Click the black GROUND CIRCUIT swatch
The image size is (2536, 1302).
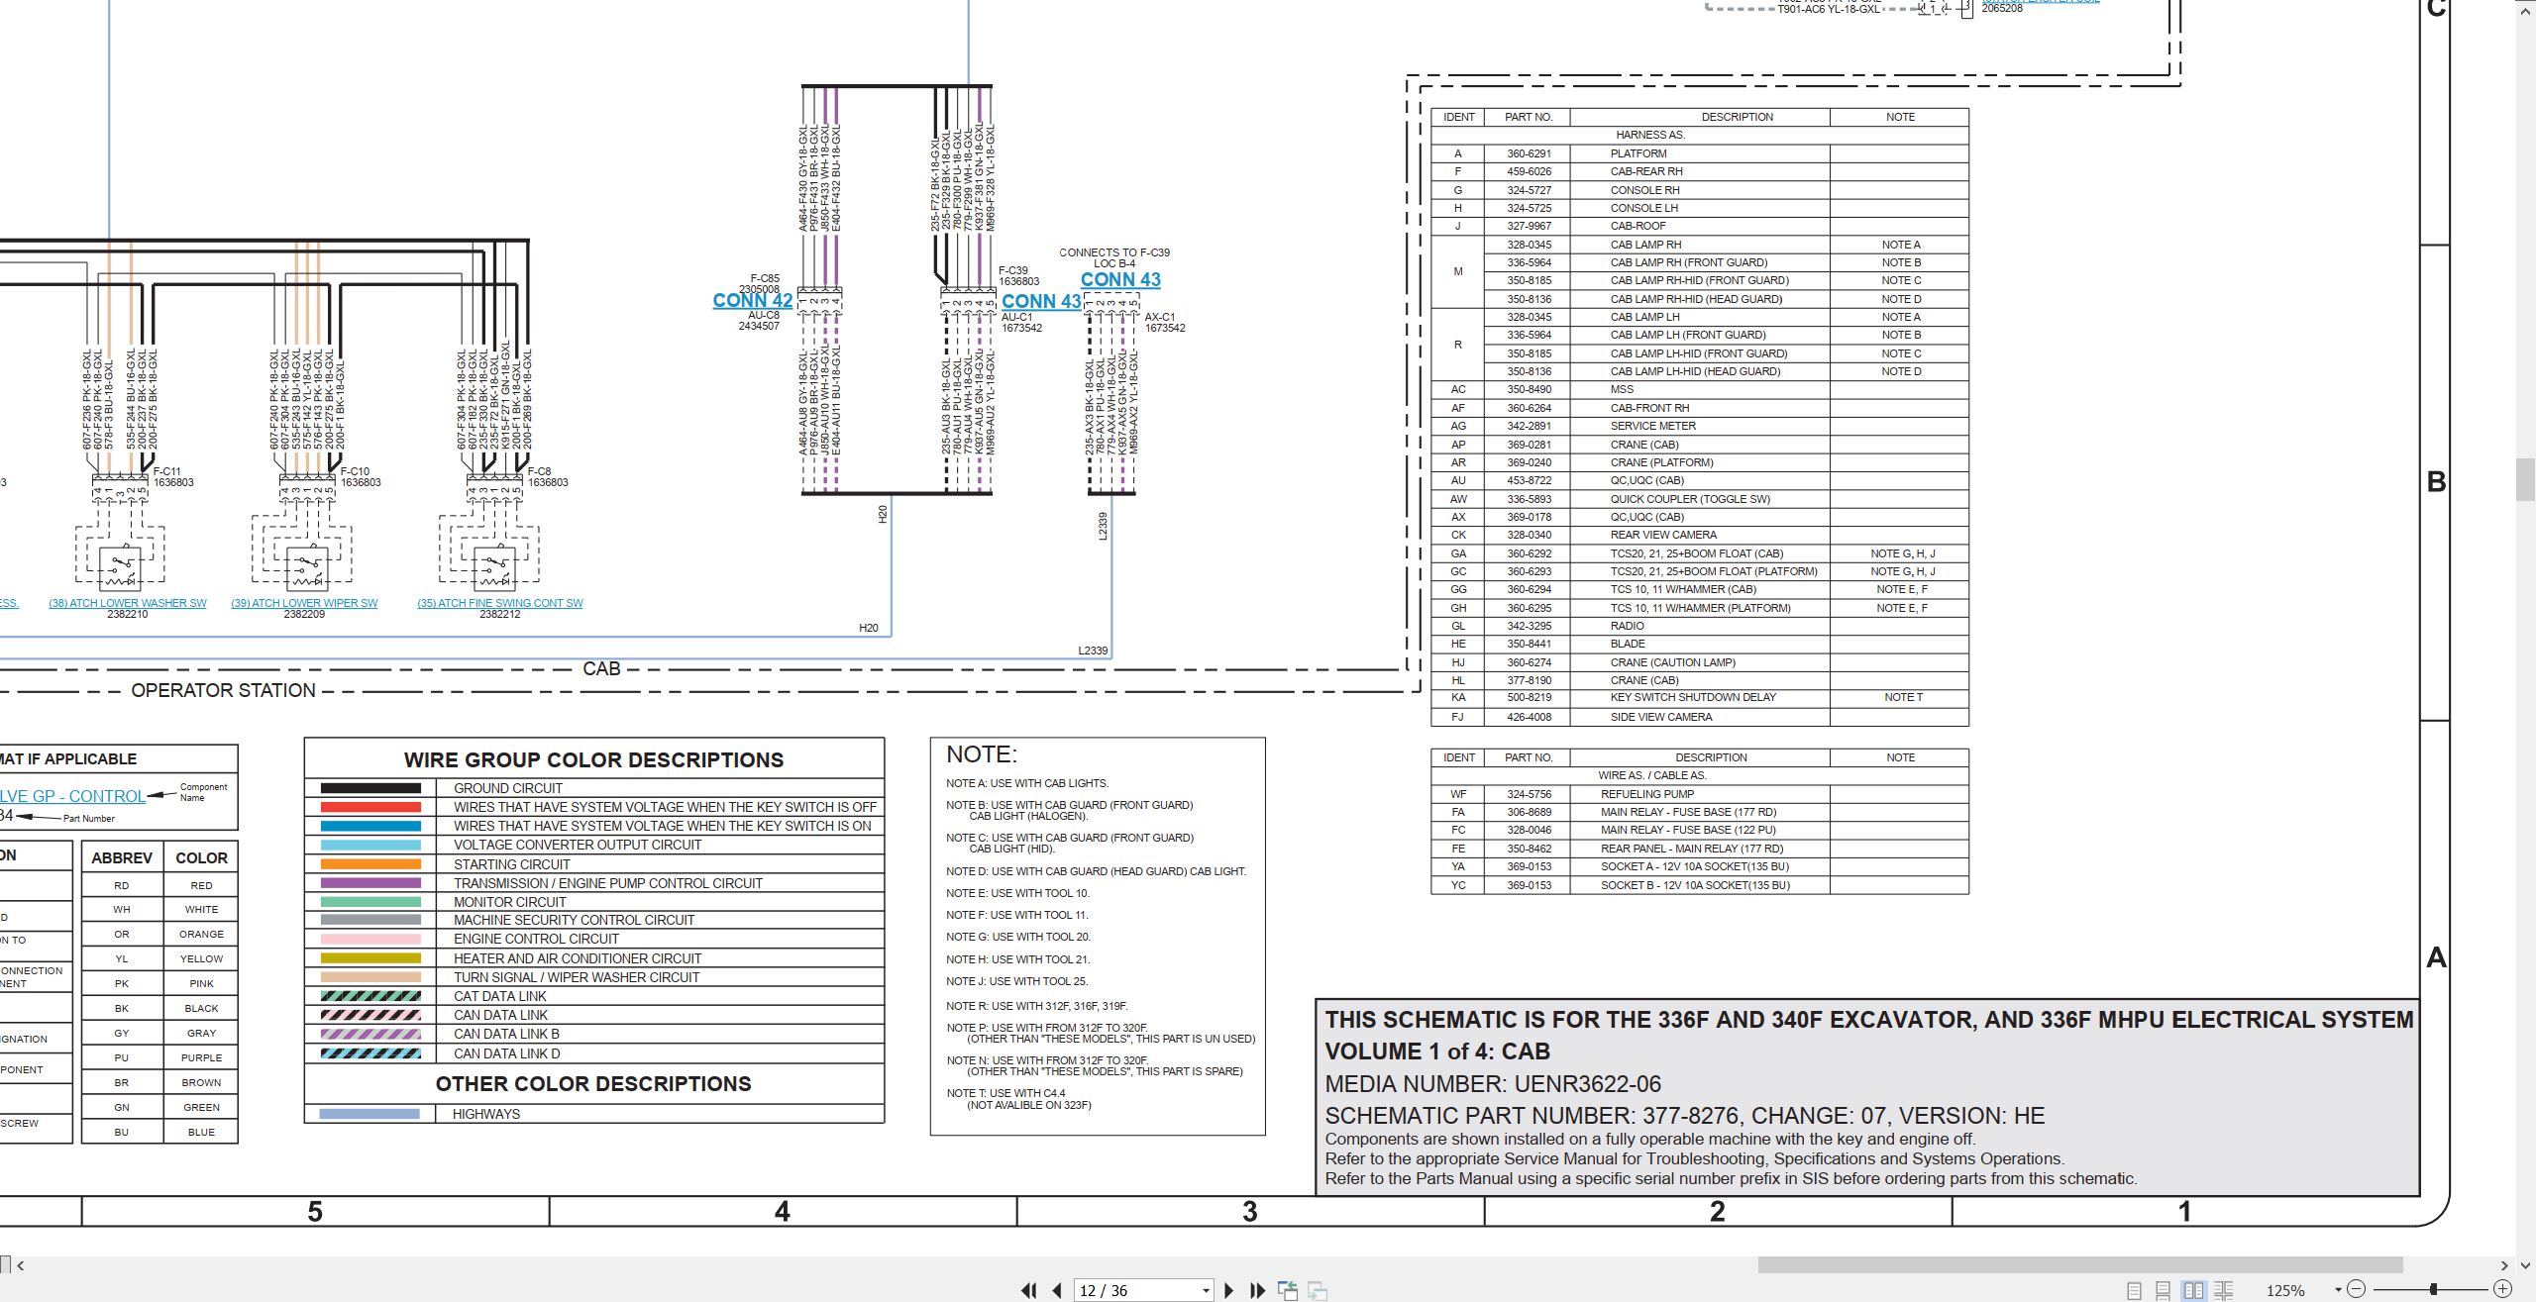click(x=370, y=788)
